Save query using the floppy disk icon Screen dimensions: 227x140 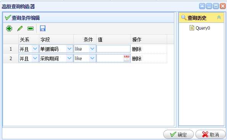(43, 28)
